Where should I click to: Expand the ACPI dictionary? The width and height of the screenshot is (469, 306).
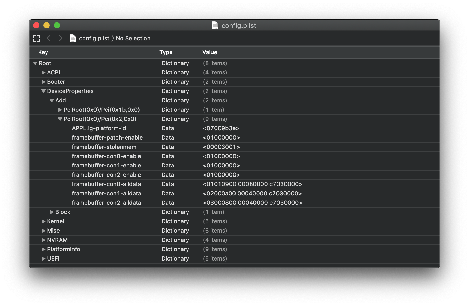43,73
